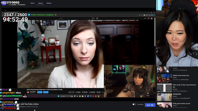Click the dislike thumbs-down button

click(73, 92)
